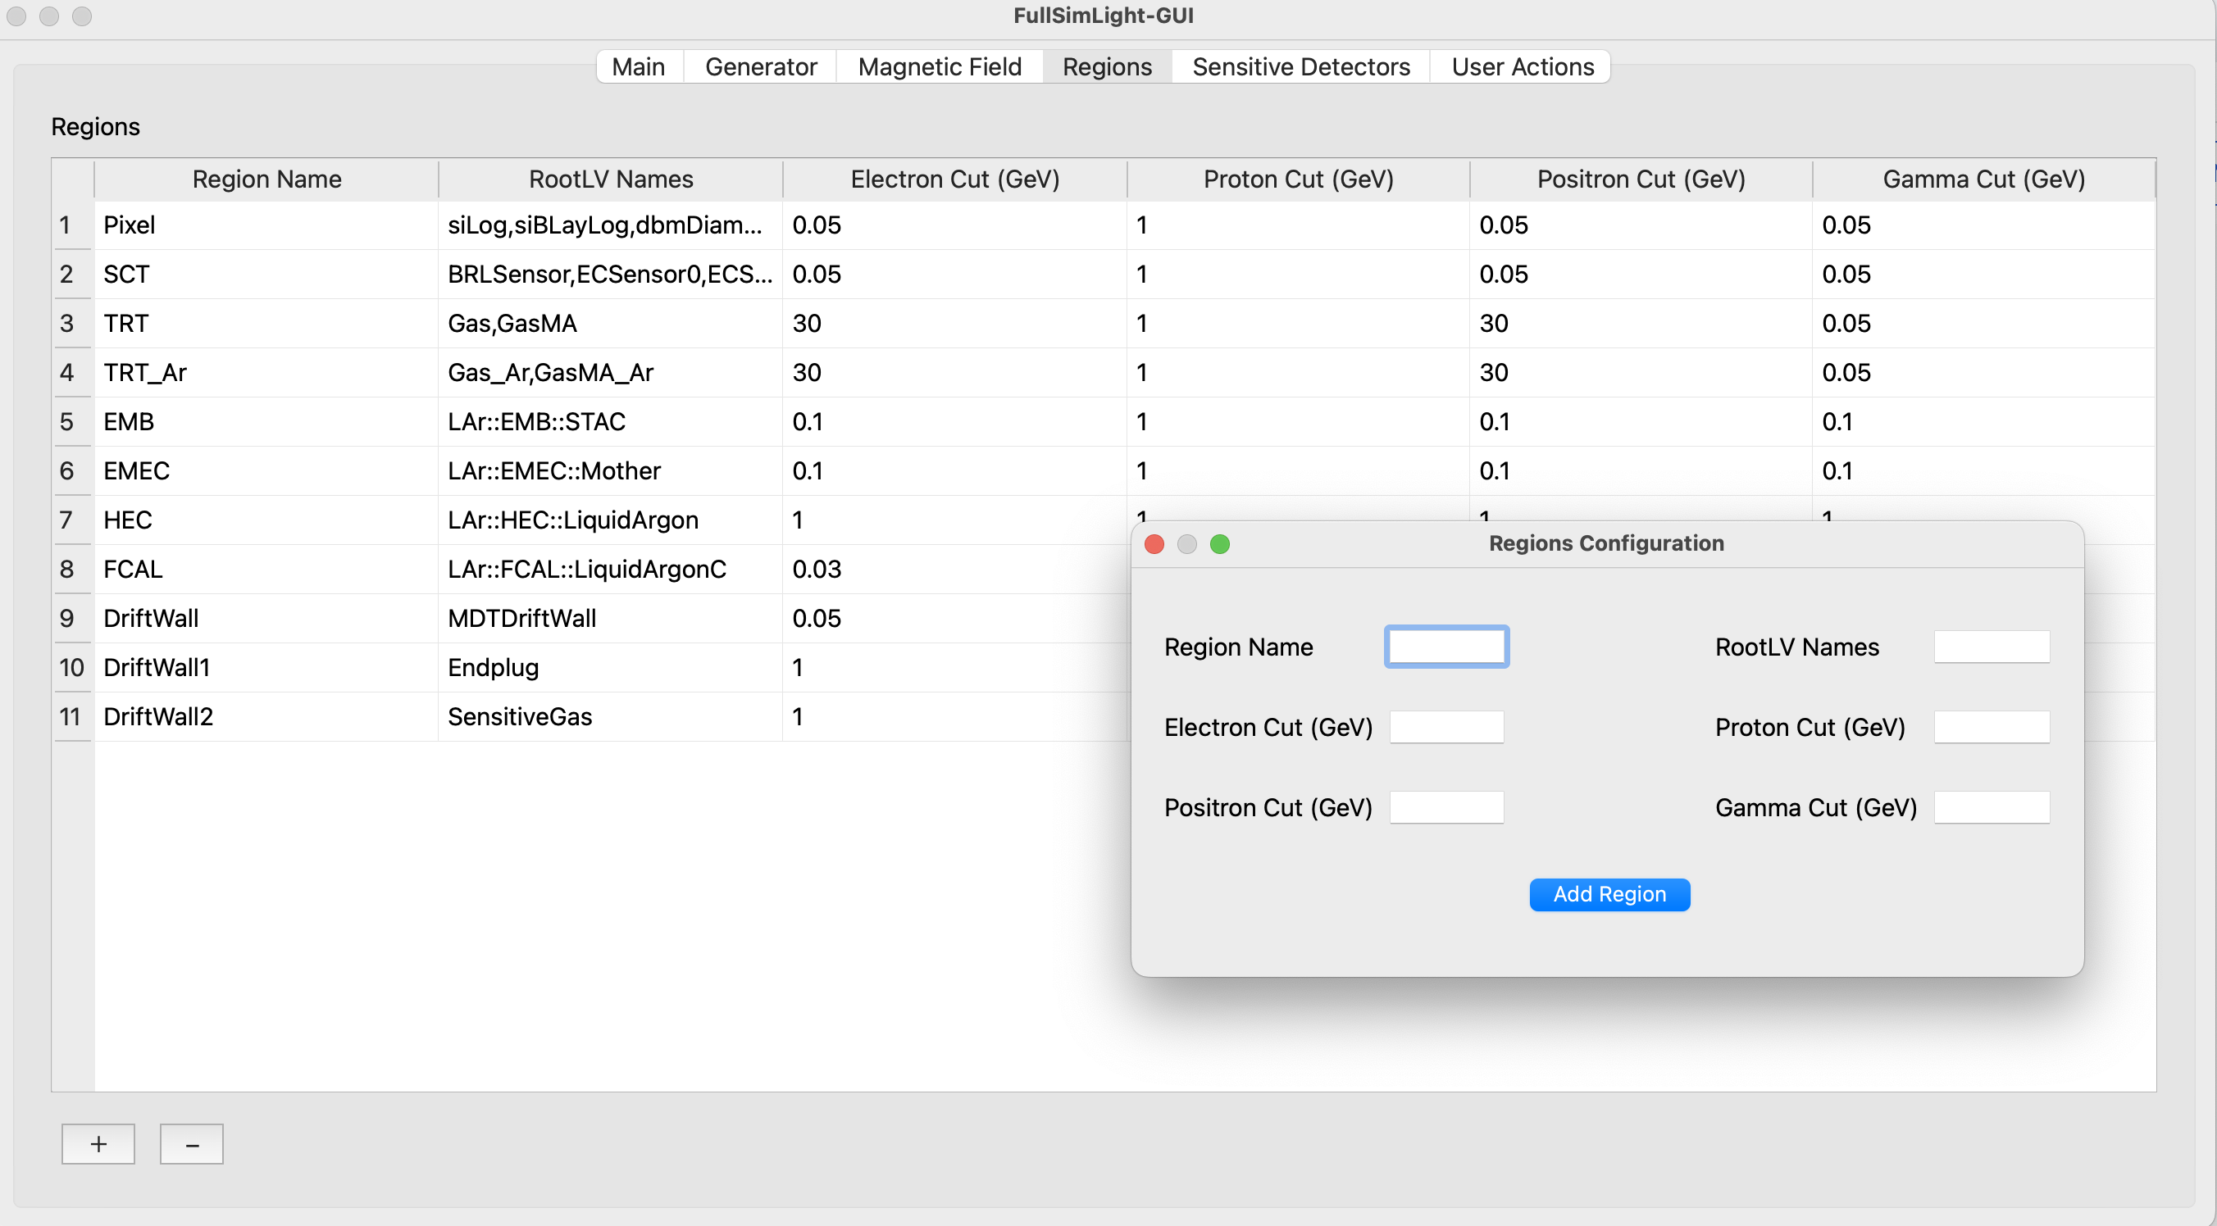Click Pixel proton cut value 1
Screen dimensions: 2217x1226
pyautogui.click(x=1298, y=225)
